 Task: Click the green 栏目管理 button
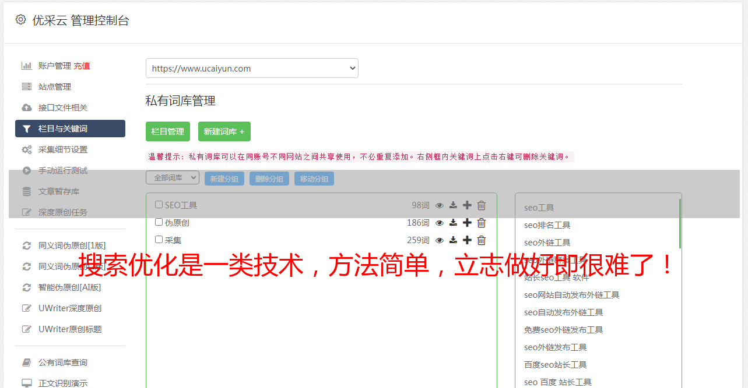(x=168, y=131)
